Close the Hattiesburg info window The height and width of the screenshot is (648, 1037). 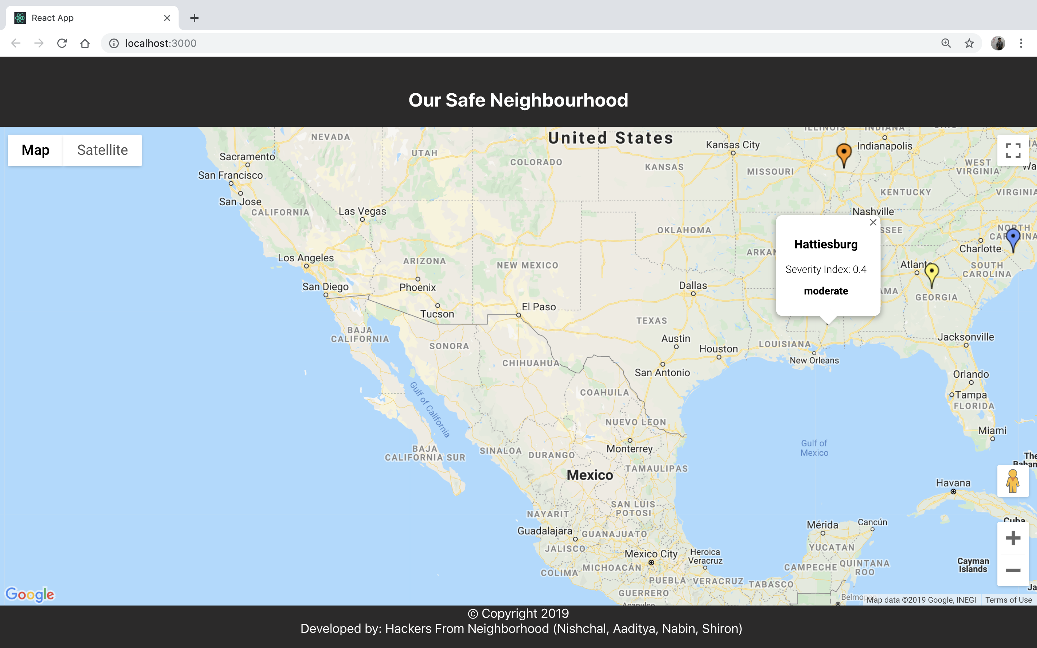click(x=873, y=222)
